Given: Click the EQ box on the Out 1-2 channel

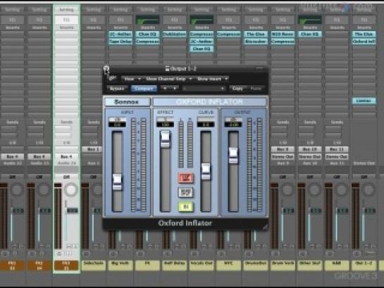Looking at the screenshot, I should tap(364, 20).
